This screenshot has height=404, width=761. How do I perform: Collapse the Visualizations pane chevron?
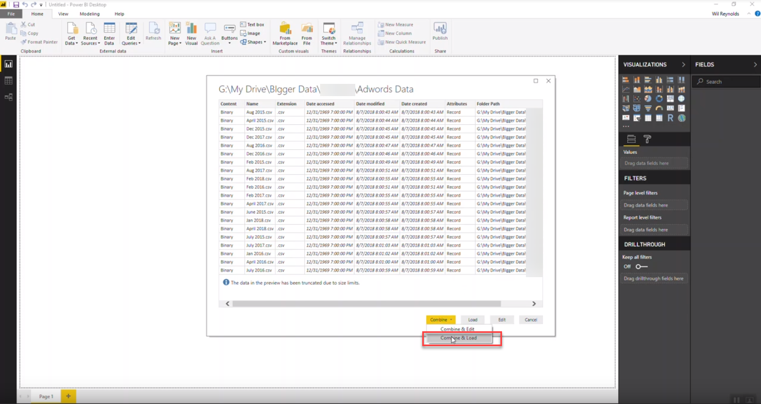click(683, 65)
